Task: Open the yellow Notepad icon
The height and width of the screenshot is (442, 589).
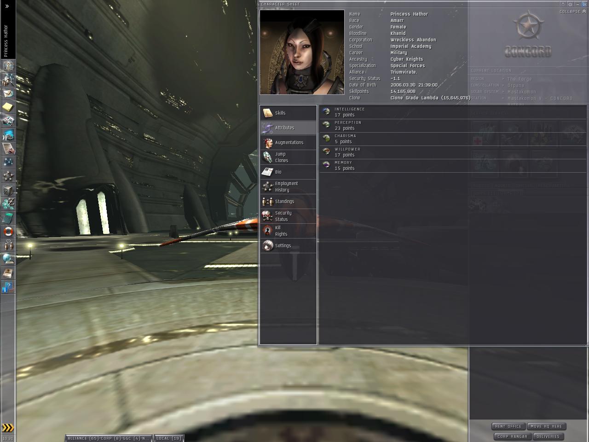Action: point(8,107)
